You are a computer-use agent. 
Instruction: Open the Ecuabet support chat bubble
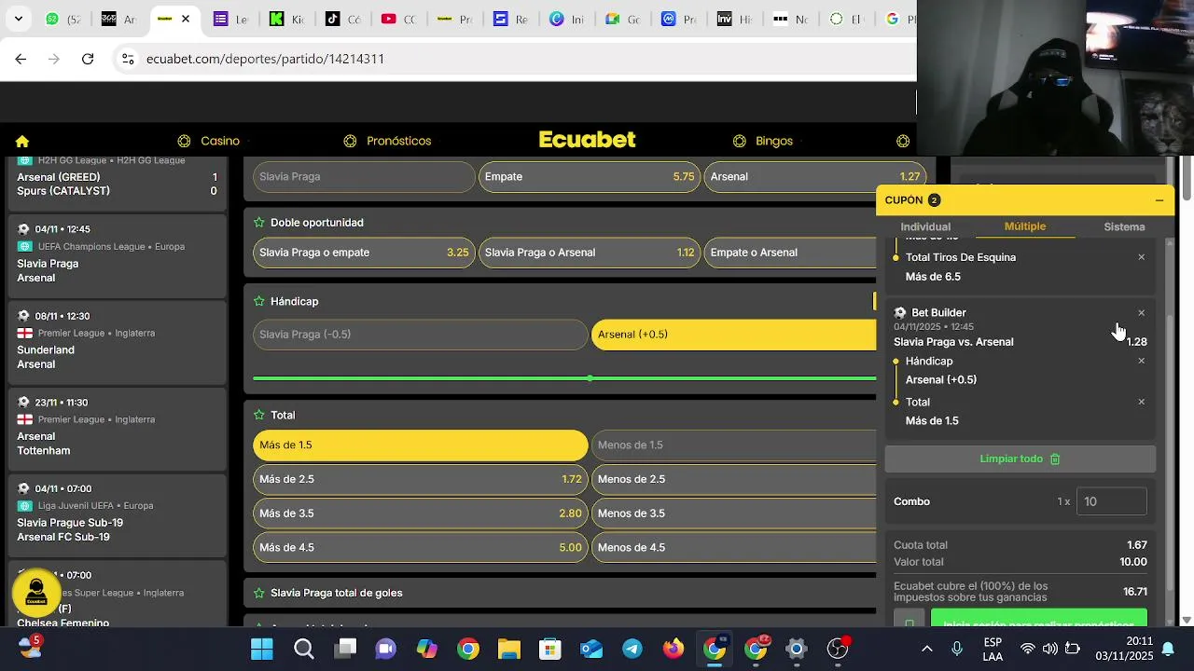click(x=36, y=593)
